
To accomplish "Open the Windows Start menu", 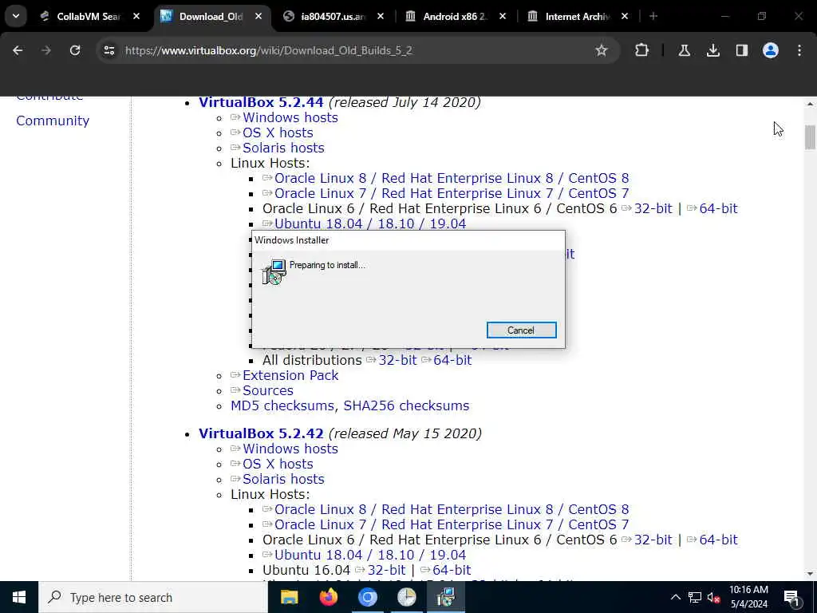I will click(x=19, y=597).
